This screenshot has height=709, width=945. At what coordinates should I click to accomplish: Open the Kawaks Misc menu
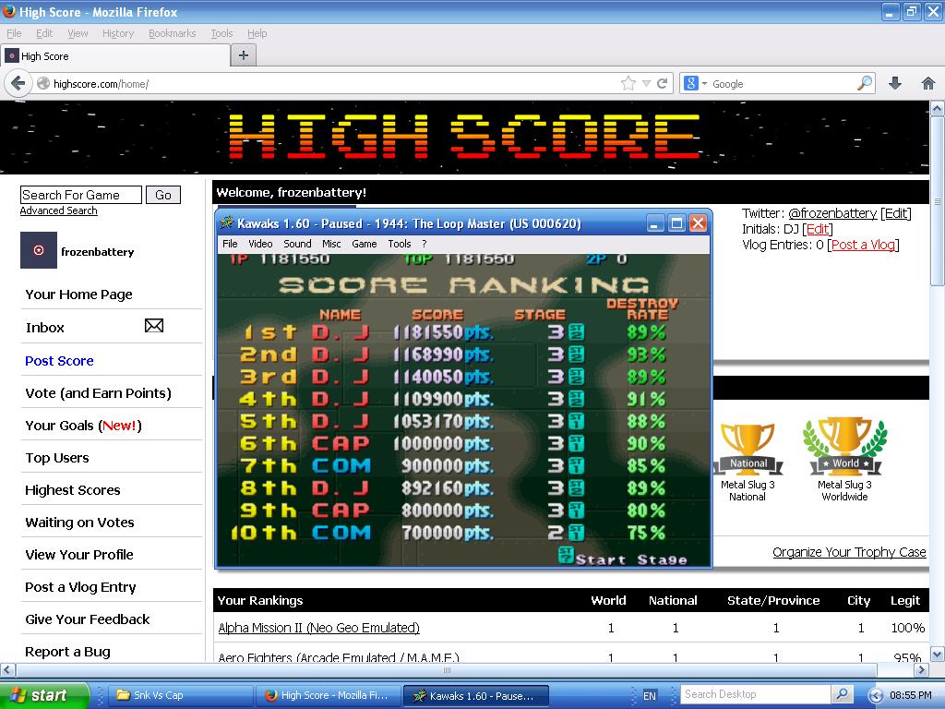pyautogui.click(x=331, y=244)
